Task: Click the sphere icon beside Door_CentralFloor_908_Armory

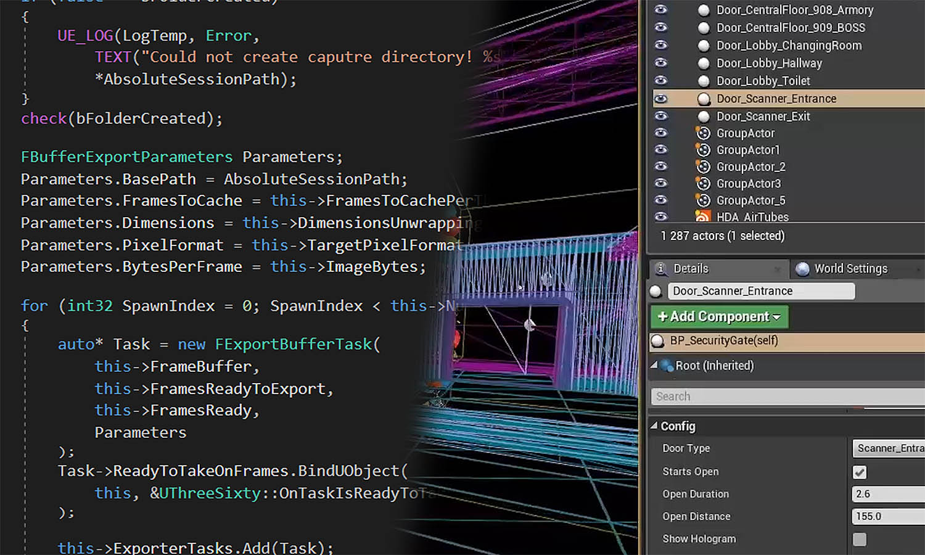Action: point(704,10)
